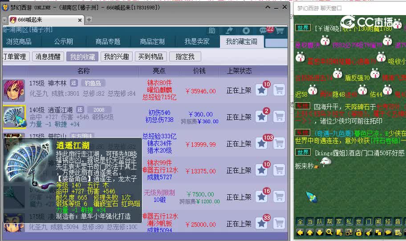This screenshot has height=241, width=406.
Task: Click down arrow icon in chat toolbar
Action: pos(320,233)
